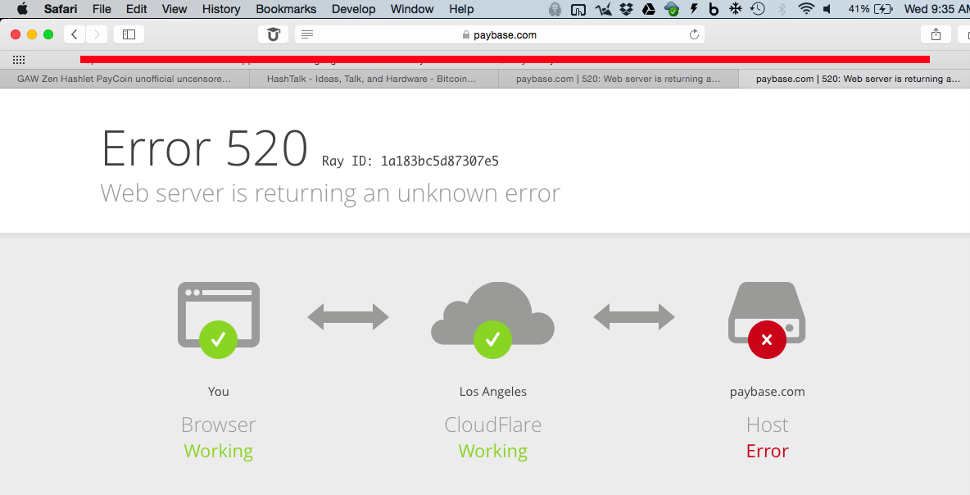970x495 pixels.
Task: Click the Ray ID text
Action: [x=410, y=161]
